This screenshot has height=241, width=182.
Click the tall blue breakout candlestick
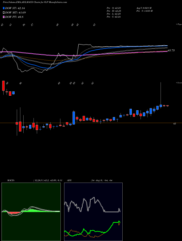tap(74, 118)
